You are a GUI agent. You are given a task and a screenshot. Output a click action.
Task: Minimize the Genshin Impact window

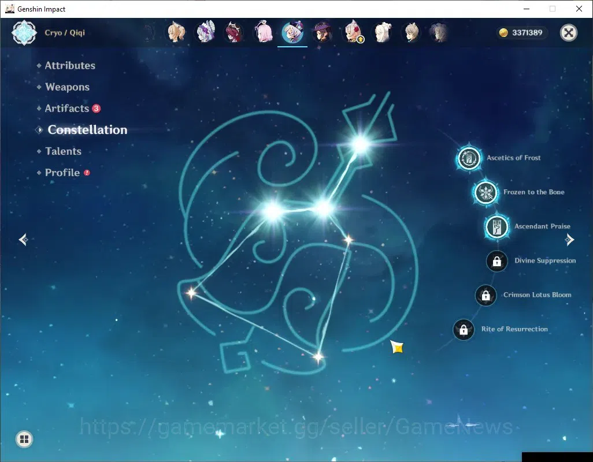pos(527,9)
